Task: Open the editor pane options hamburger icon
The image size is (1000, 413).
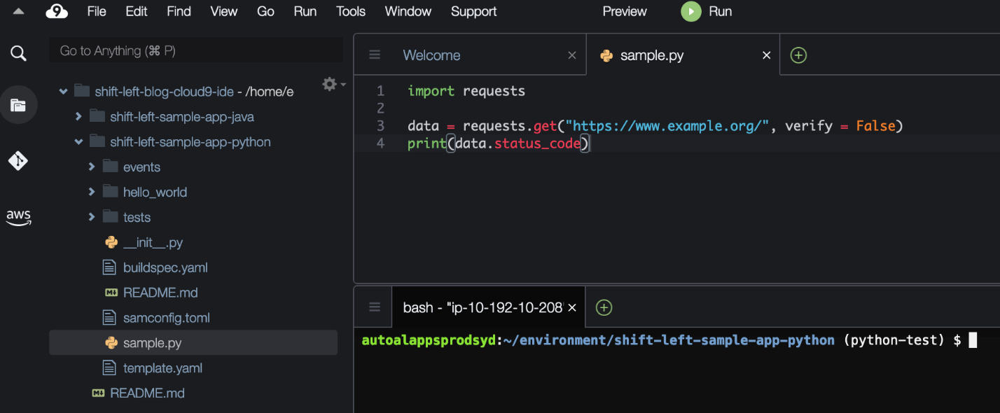Action: 375,54
